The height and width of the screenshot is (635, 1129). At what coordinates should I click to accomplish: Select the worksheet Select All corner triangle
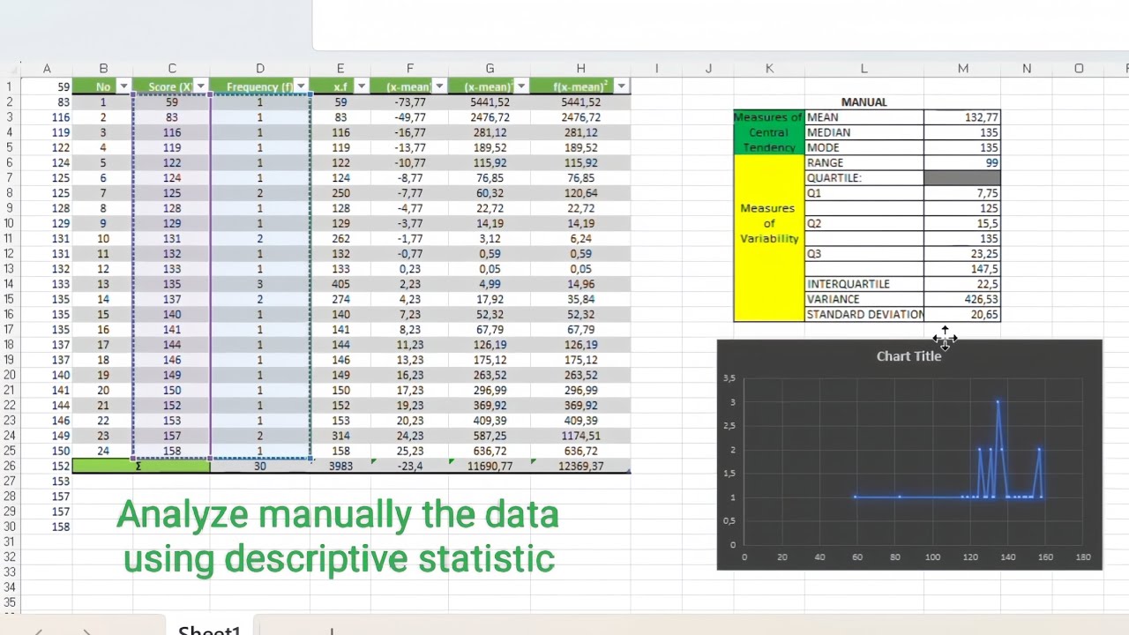click(11, 69)
